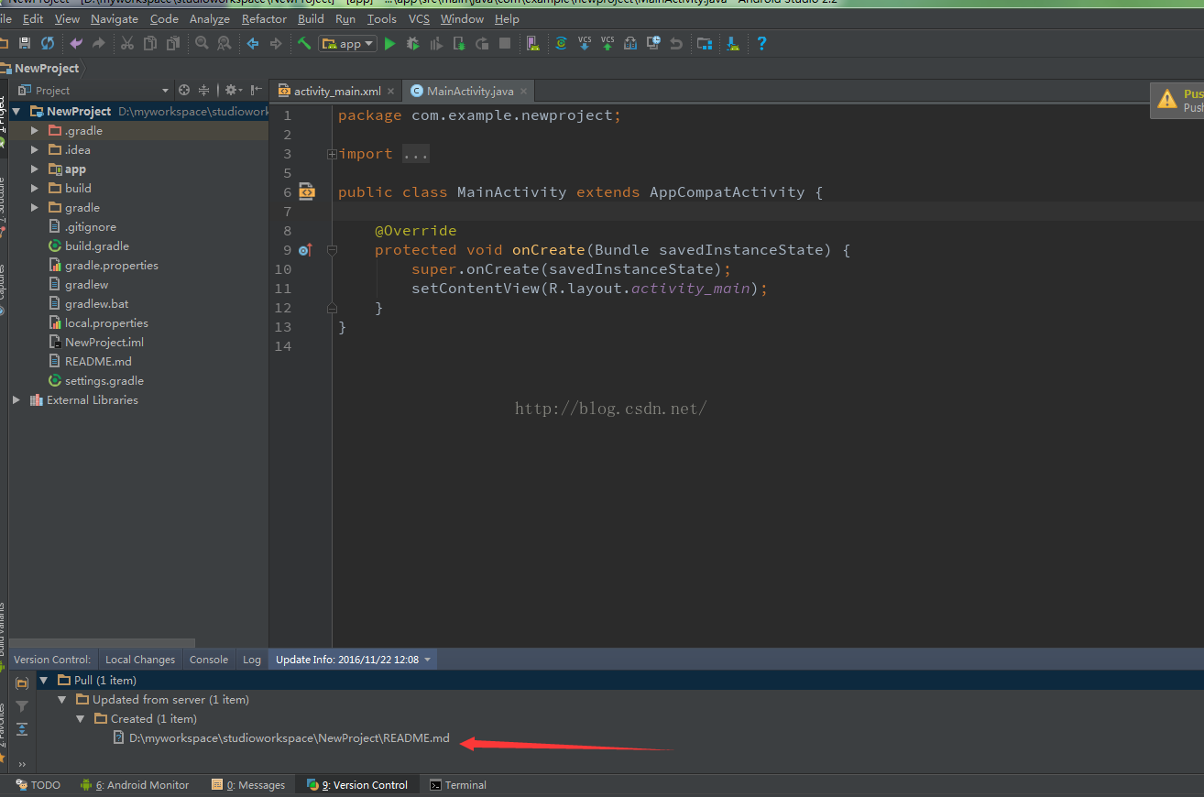The image size is (1204, 797).
Task: Switch to Log tab
Action: tap(252, 660)
